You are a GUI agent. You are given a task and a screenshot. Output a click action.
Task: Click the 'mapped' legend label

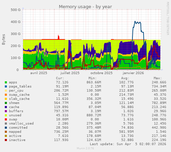[x=15, y=132]
